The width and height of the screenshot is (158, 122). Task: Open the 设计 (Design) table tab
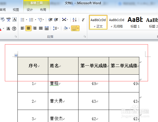click(30, 10)
